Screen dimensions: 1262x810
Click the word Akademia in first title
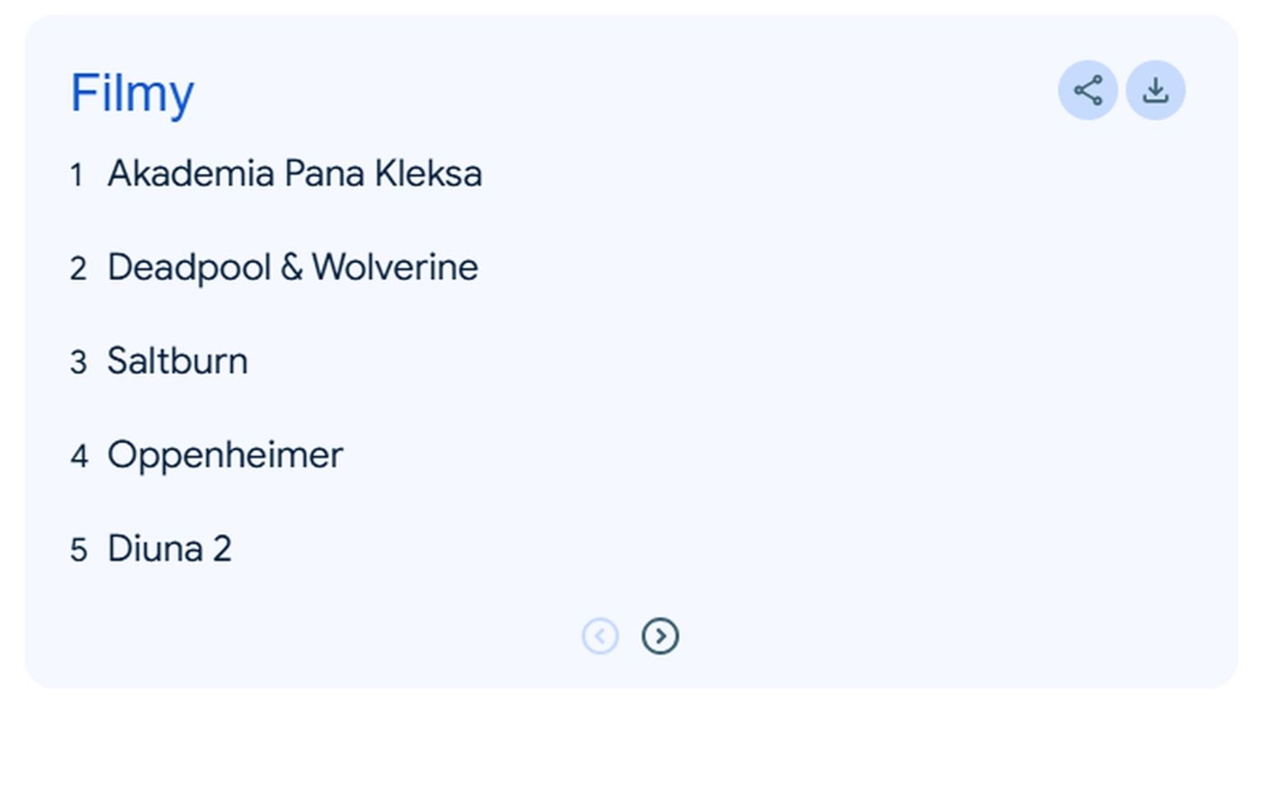tap(191, 174)
